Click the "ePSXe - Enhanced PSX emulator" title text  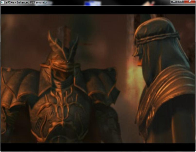pyautogui.click(x=27, y=2)
